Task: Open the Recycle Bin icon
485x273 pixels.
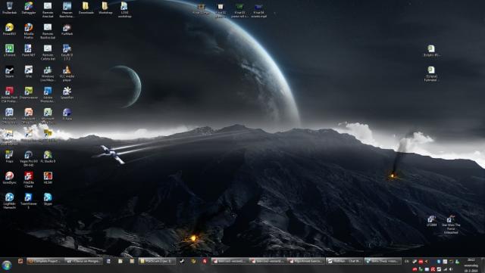Action: (x=9, y=8)
